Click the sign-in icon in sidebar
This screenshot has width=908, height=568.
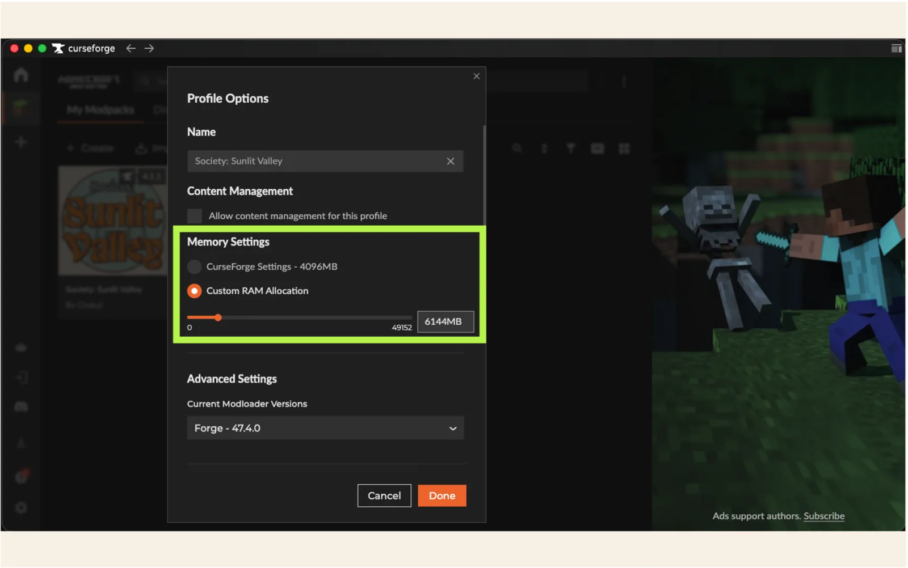coord(21,378)
